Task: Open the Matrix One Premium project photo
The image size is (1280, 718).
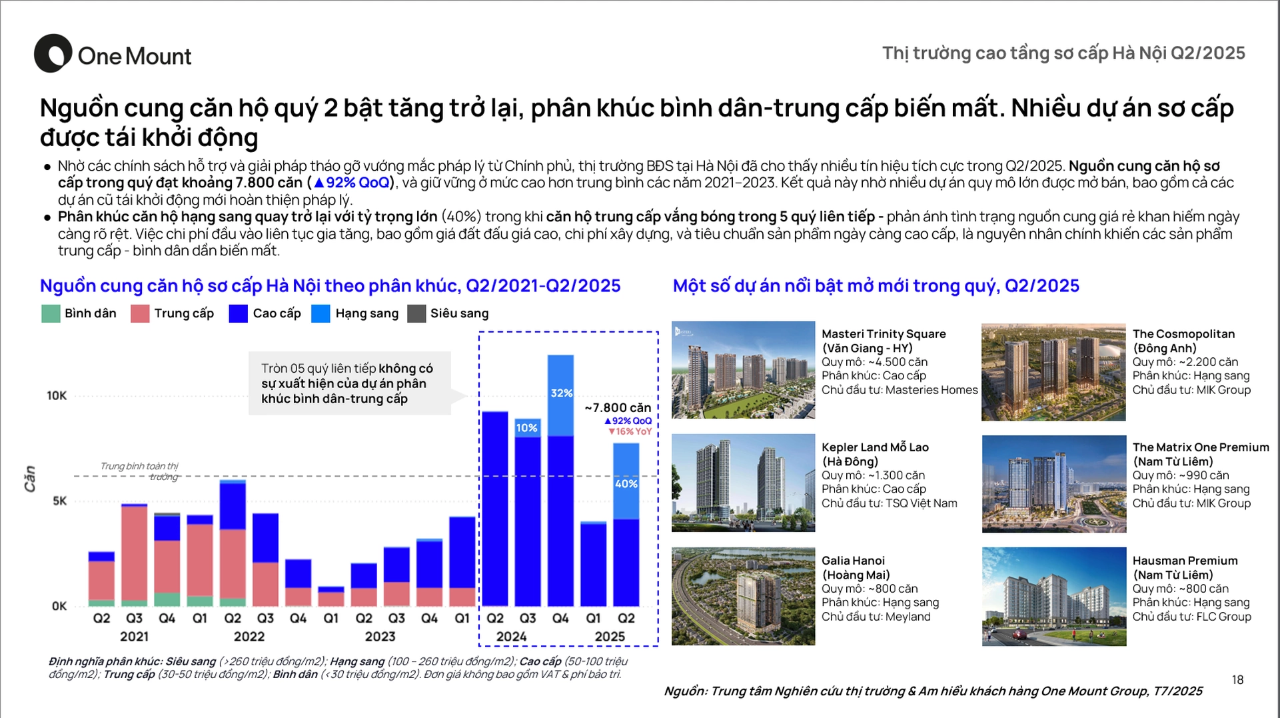Action: point(1054,484)
